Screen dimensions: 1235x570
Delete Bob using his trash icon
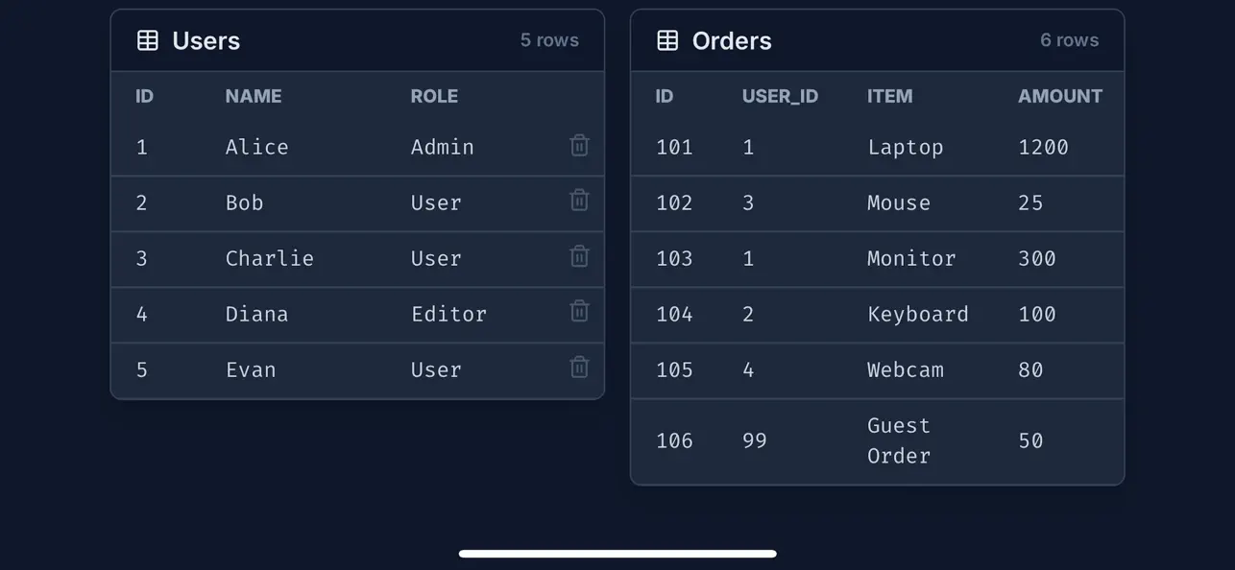coord(578,200)
